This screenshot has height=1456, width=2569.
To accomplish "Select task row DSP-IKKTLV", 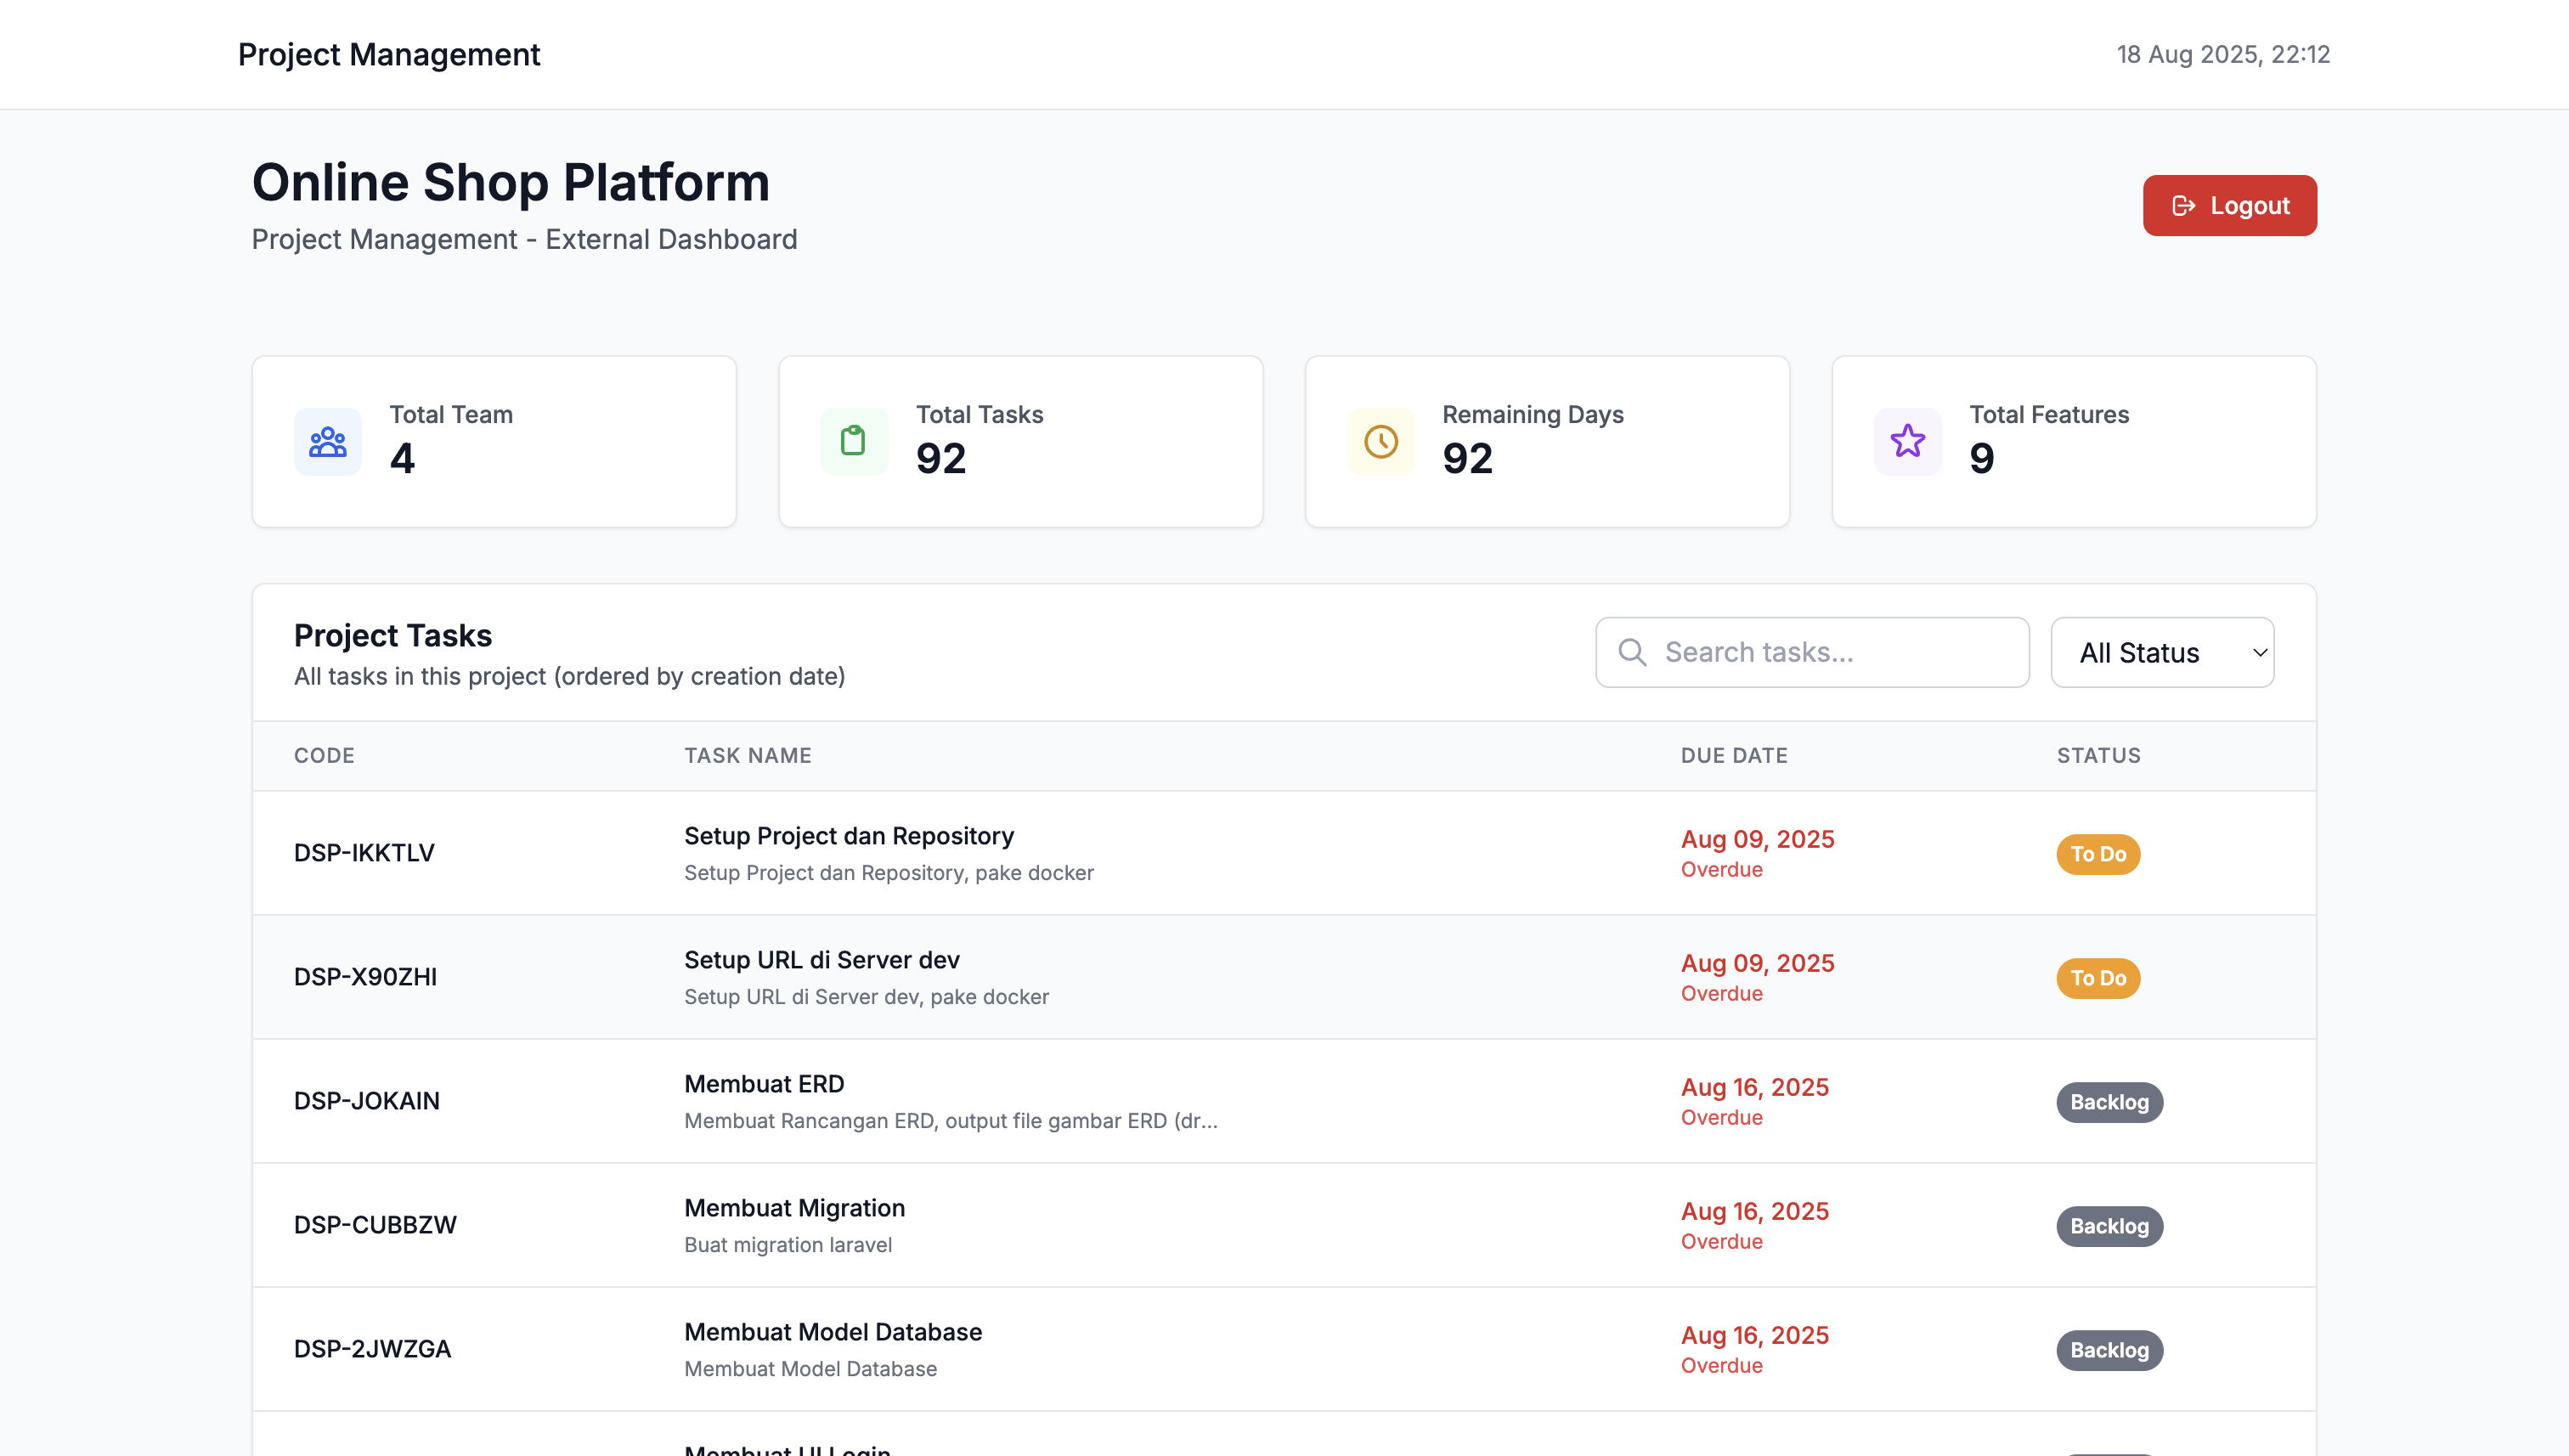I will pos(364,853).
